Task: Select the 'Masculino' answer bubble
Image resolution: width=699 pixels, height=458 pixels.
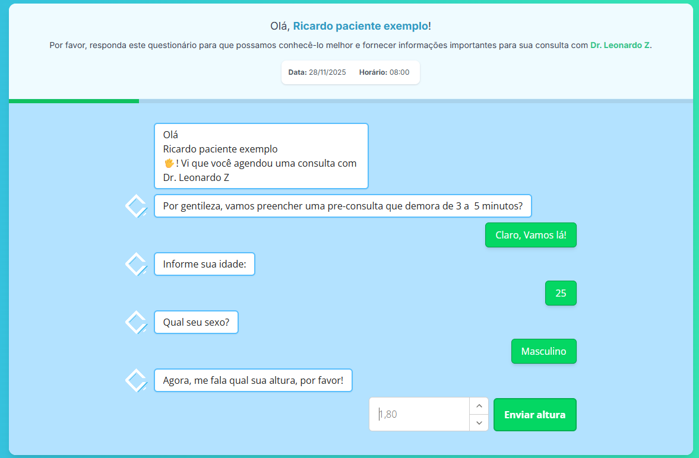Action: tap(543, 351)
